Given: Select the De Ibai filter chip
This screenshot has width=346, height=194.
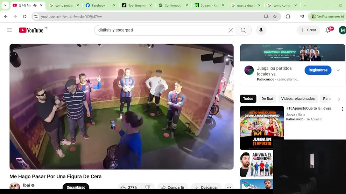Looking at the screenshot, I should point(267,99).
